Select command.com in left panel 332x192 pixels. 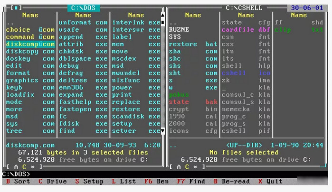30,37
